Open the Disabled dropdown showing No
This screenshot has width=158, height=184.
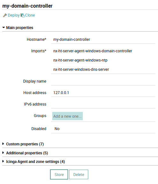(103, 129)
